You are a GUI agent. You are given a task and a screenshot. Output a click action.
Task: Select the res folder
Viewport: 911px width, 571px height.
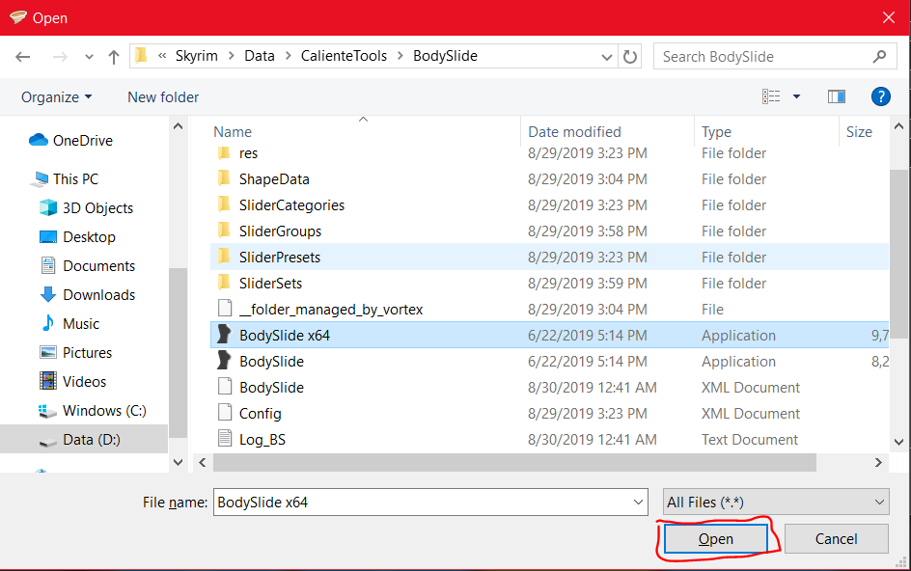tap(549, 153)
